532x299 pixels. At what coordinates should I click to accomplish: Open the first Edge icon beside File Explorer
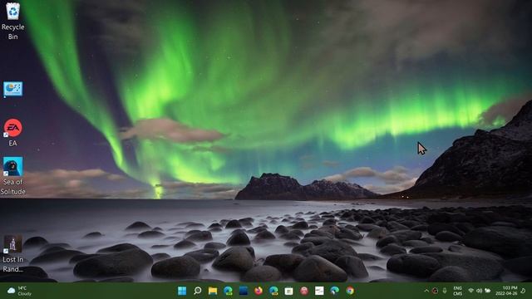pyautogui.click(x=228, y=291)
